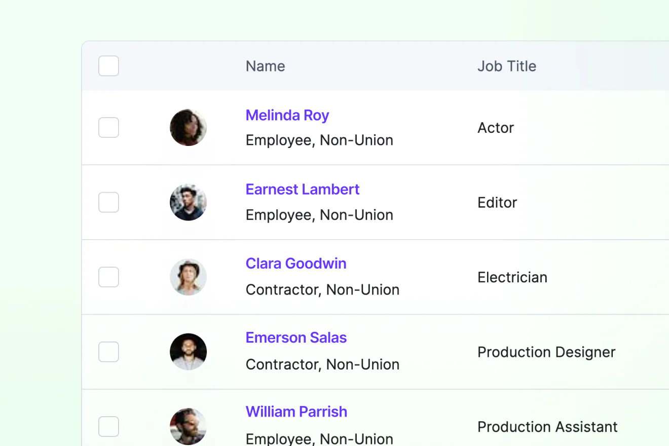
Task: Tick the checkbox beside Clara Goodwin
Action: coord(108,277)
